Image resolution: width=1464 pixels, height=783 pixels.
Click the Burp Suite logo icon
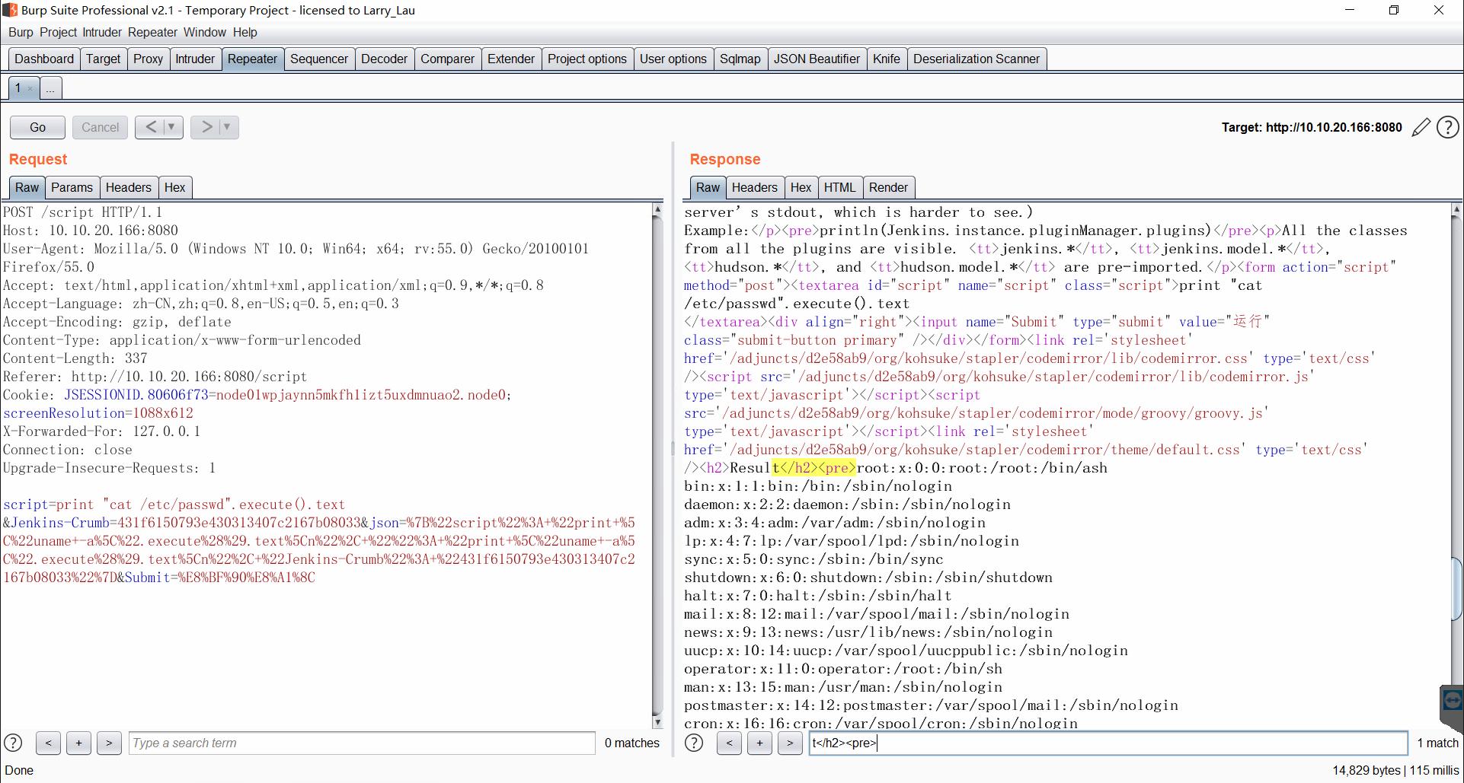pyautogui.click(x=10, y=10)
